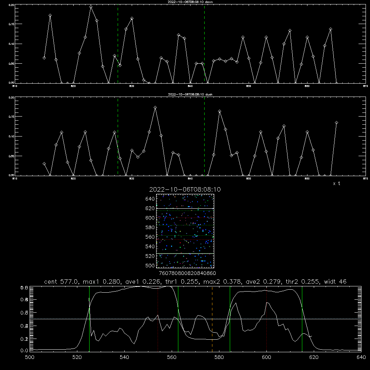Click the '520' y-axis label of spectrogram image

click(150, 256)
